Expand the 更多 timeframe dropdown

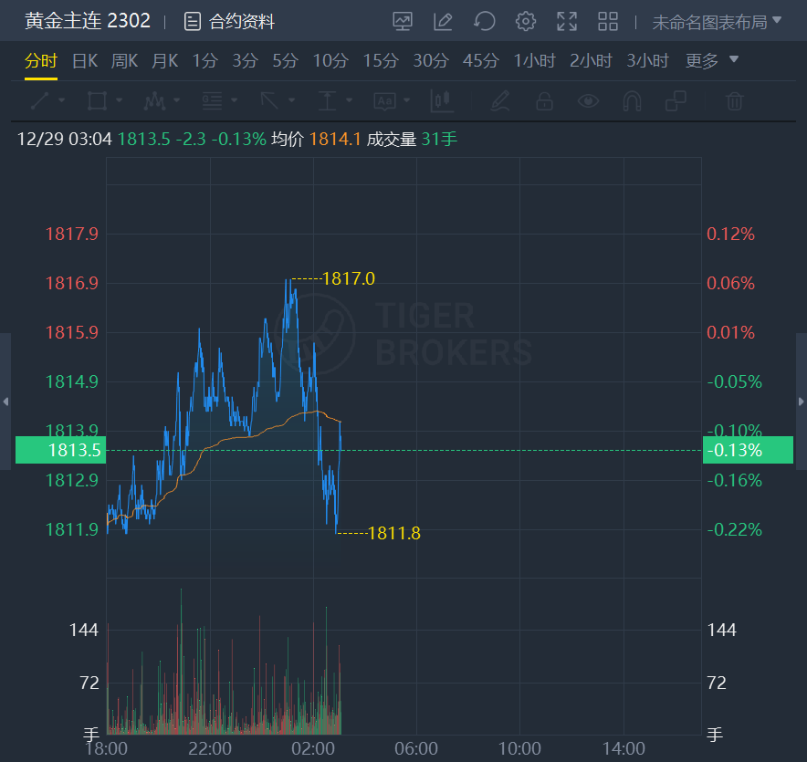click(x=711, y=61)
